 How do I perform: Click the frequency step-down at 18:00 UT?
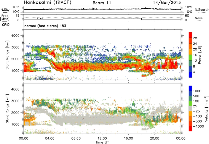click(141, 19)
